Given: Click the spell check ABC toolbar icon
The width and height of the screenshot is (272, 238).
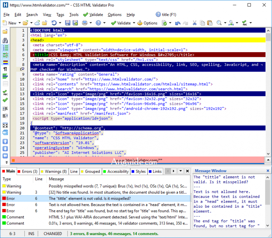Looking at the screenshot, I should [x=244, y=23].
